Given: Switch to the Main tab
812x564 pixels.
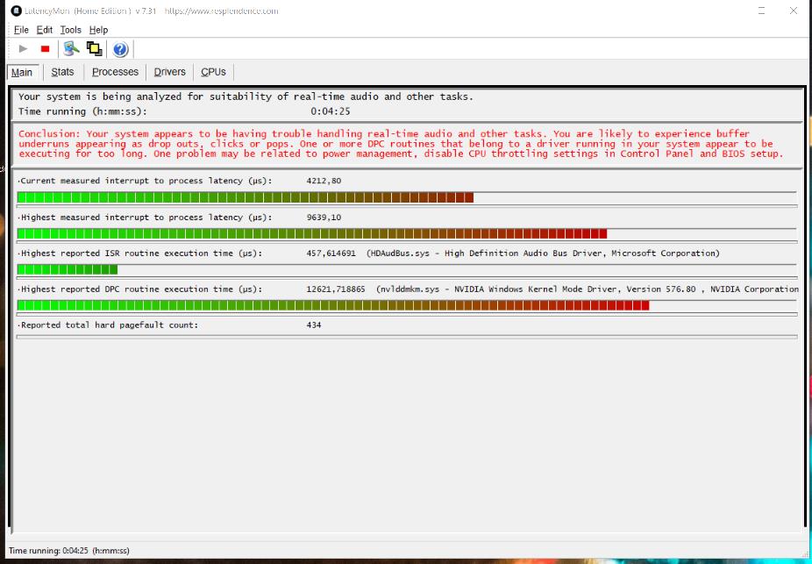Looking at the screenshot, I should [x=22, y=73].
